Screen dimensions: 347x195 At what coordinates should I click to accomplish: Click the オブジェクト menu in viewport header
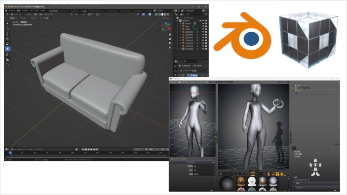click(49, 14)
